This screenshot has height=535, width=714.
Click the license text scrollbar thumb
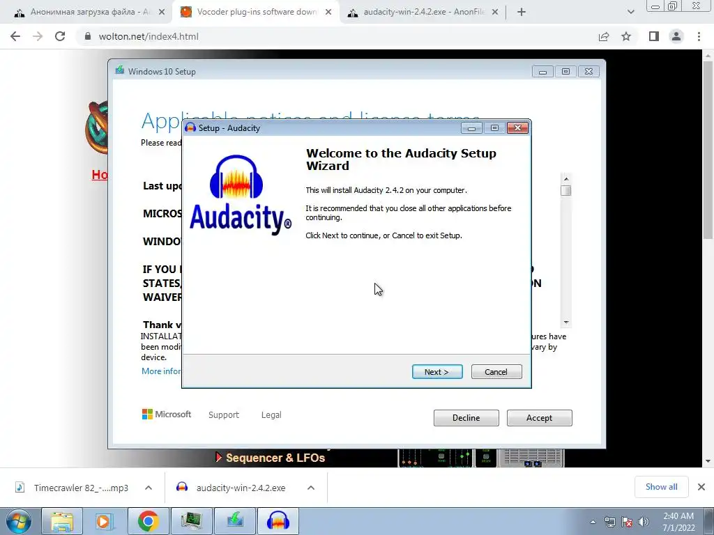tap(566, 190)
